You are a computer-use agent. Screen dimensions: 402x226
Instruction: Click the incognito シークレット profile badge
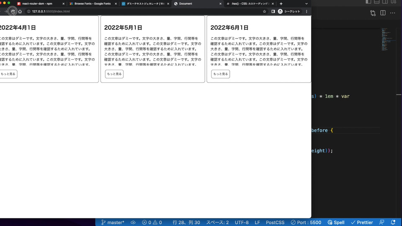click(x=289, y=11)
